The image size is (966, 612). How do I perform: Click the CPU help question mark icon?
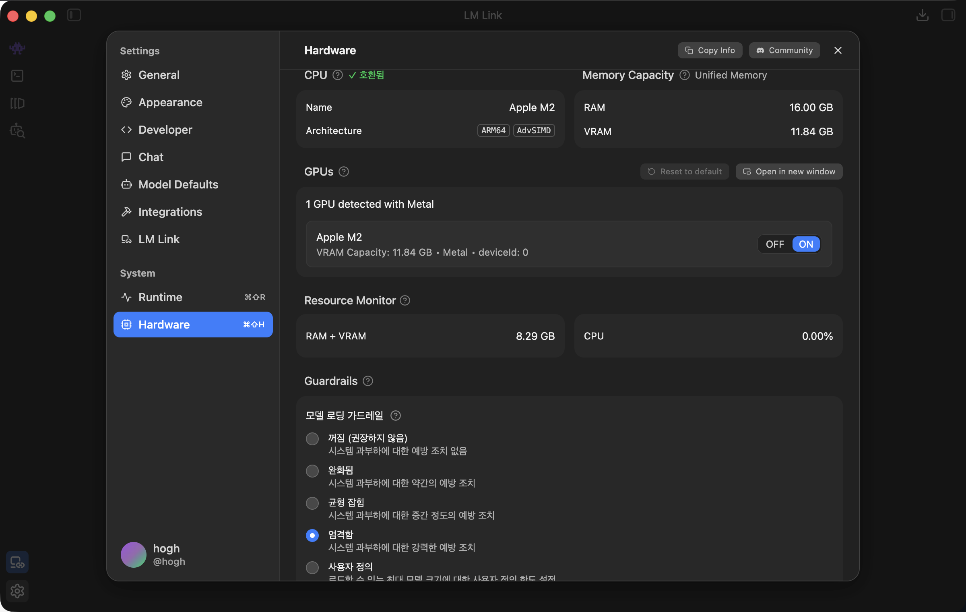tap(338, 75)
